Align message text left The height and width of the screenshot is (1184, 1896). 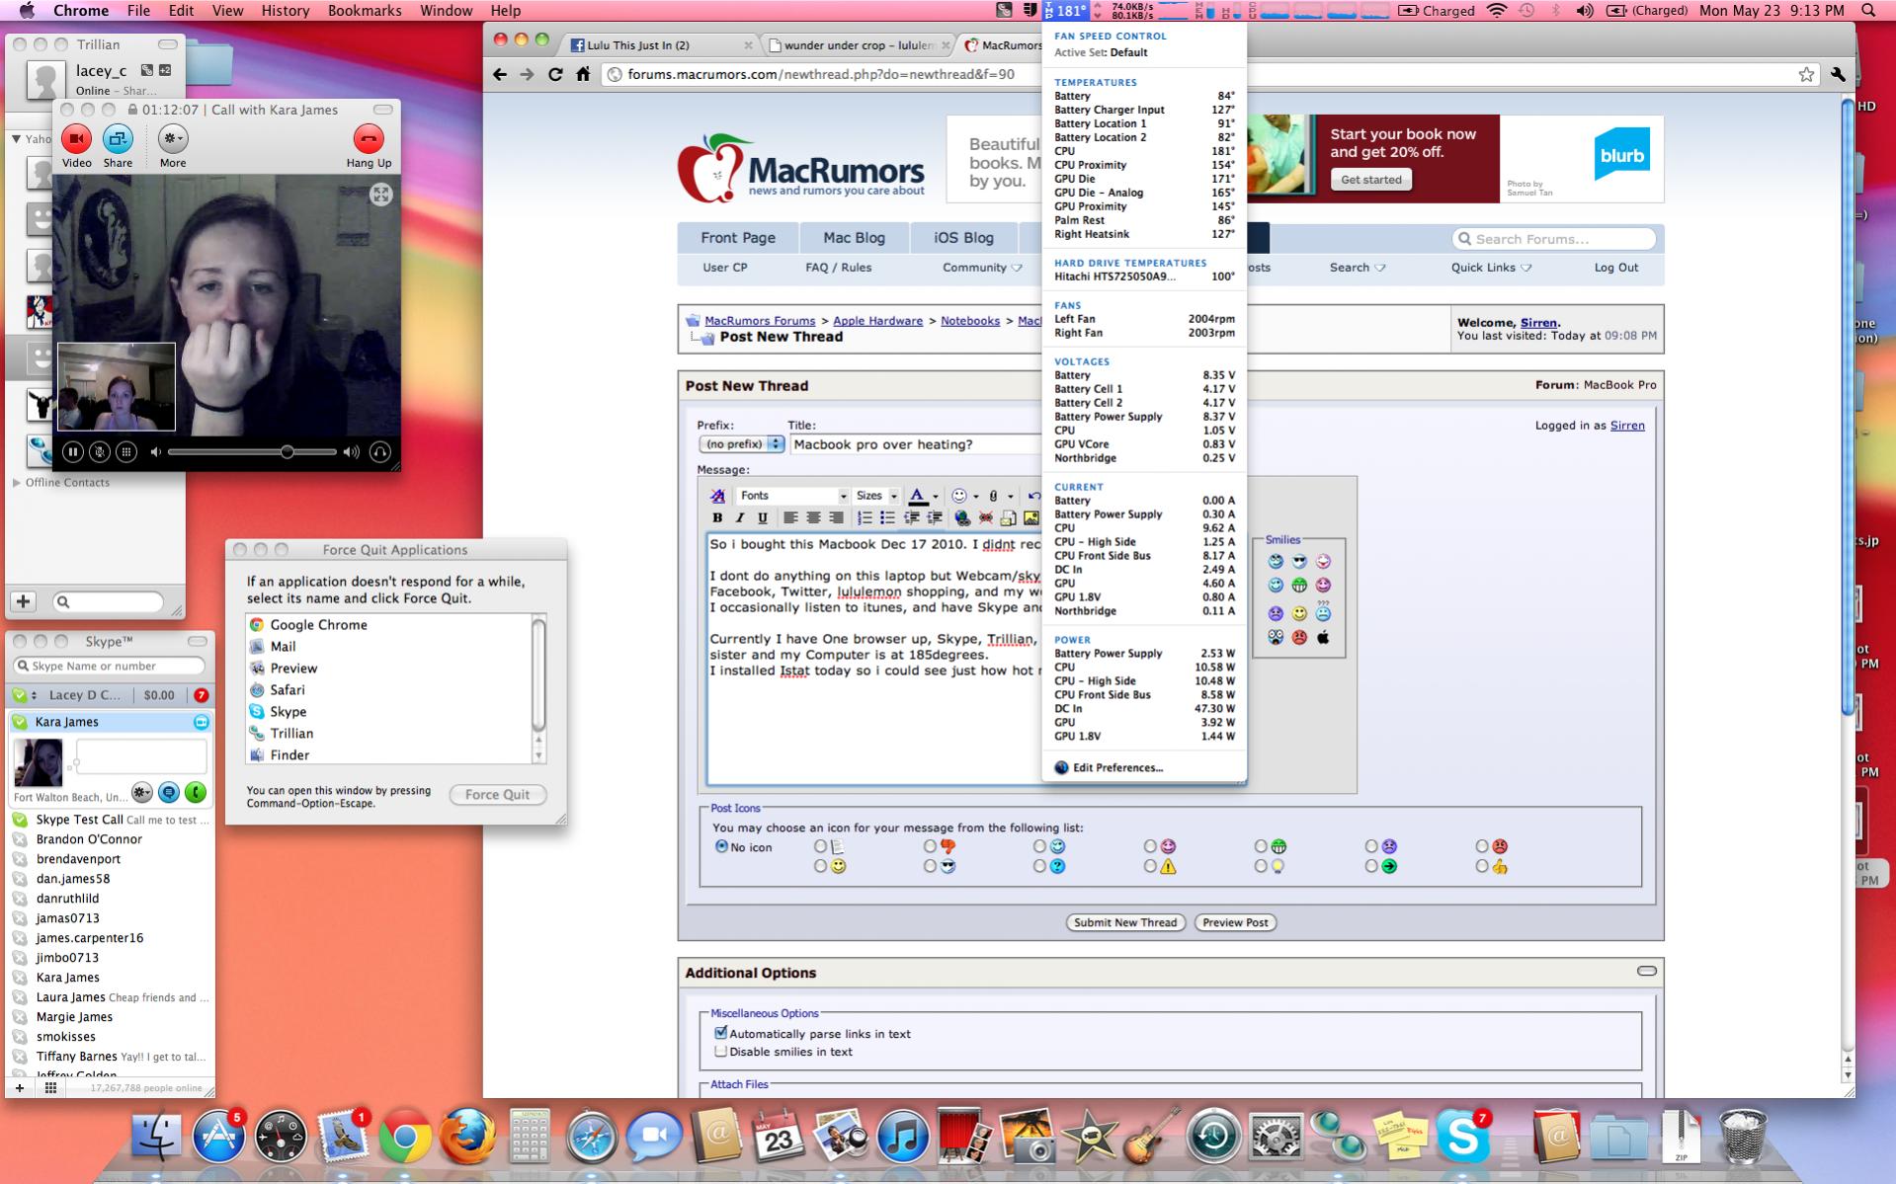[790, 517]
